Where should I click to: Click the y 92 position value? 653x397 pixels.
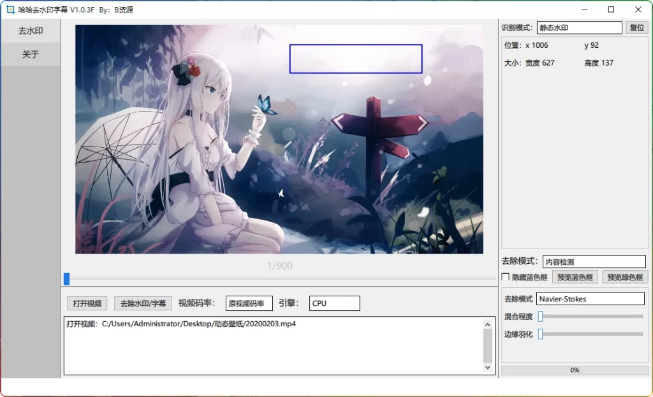coord(591,45)
